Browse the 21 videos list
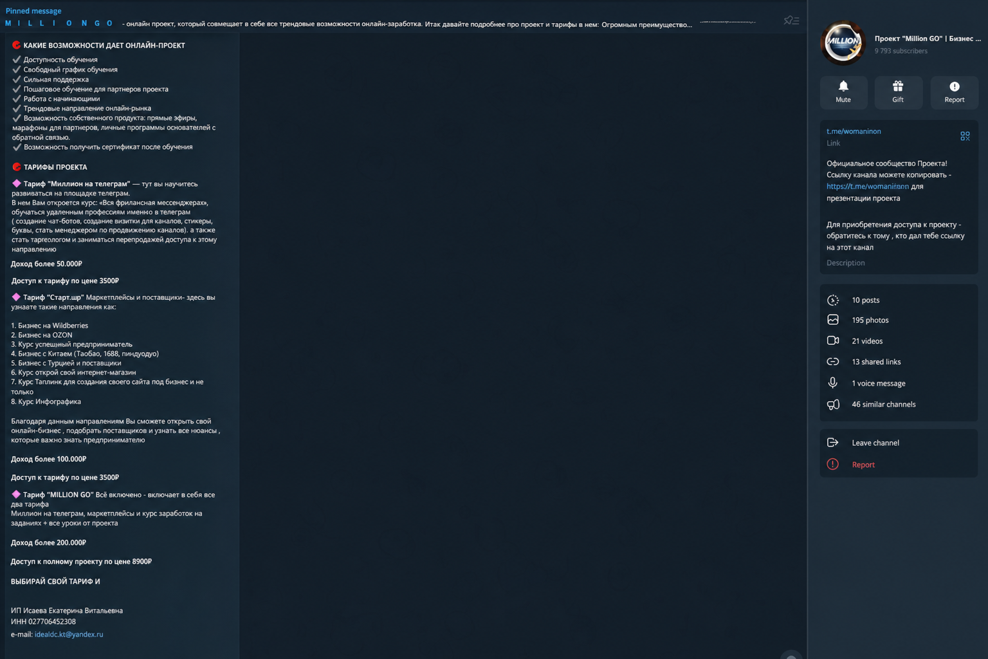Image resolution: width=988 pixels, height=659 pixels. [899, 341]
